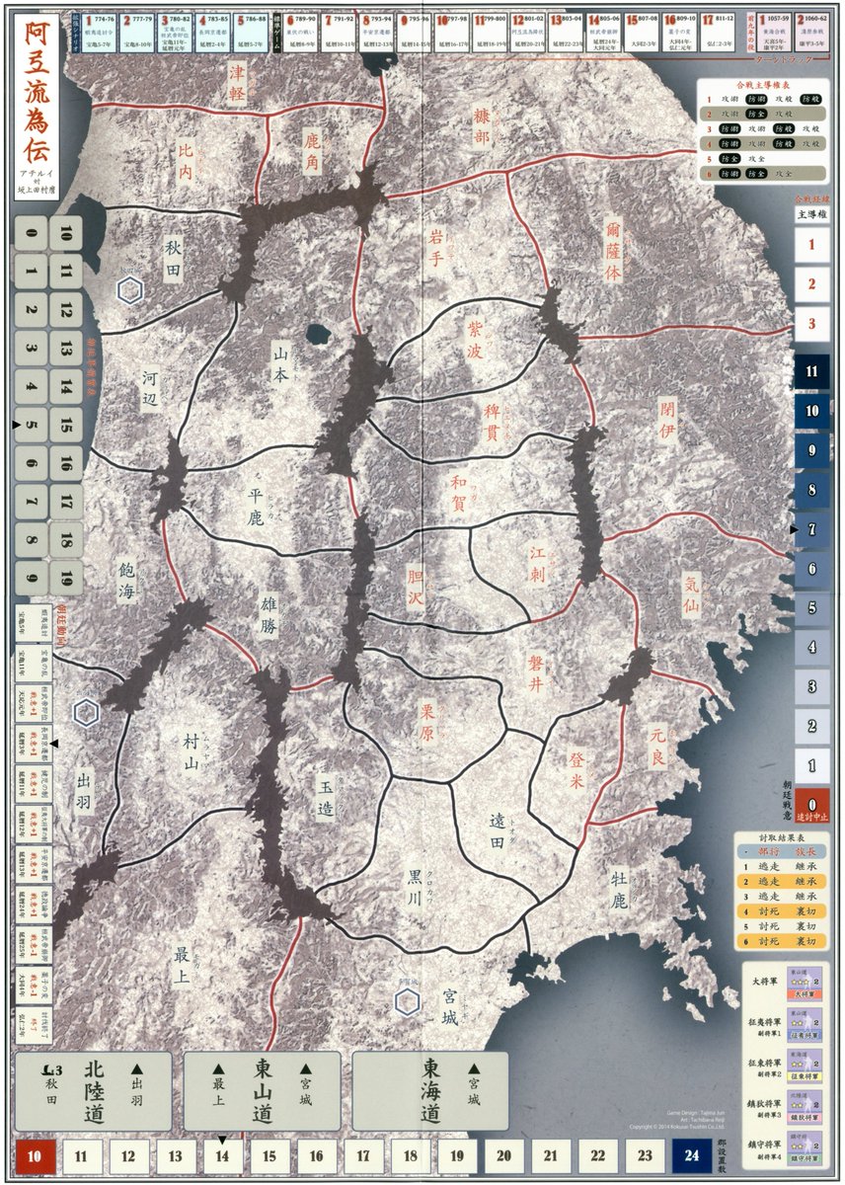This screenshot has height=1185, width=845.
Task: Select the 気仙 region label
Action: [x=692, y=595]
